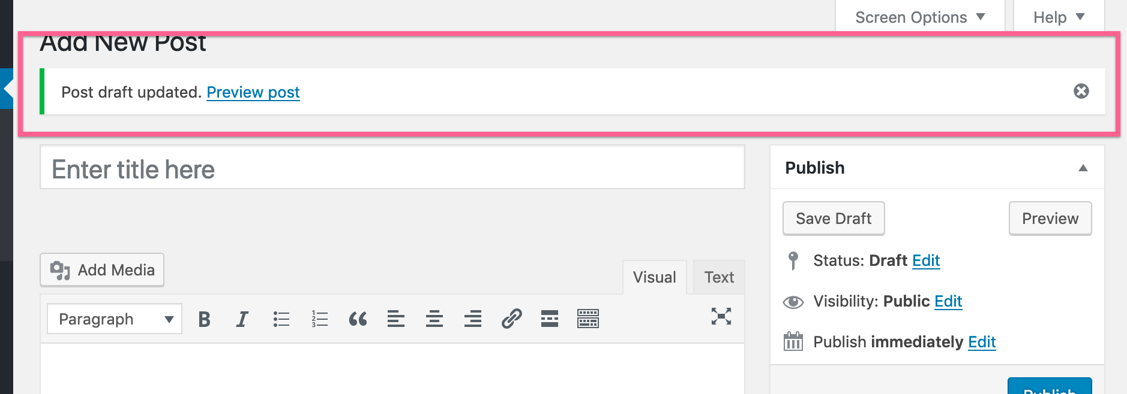Toggle bold formatting in the editor toolbar
This screenshot has height=394, width=1127.
204,319
